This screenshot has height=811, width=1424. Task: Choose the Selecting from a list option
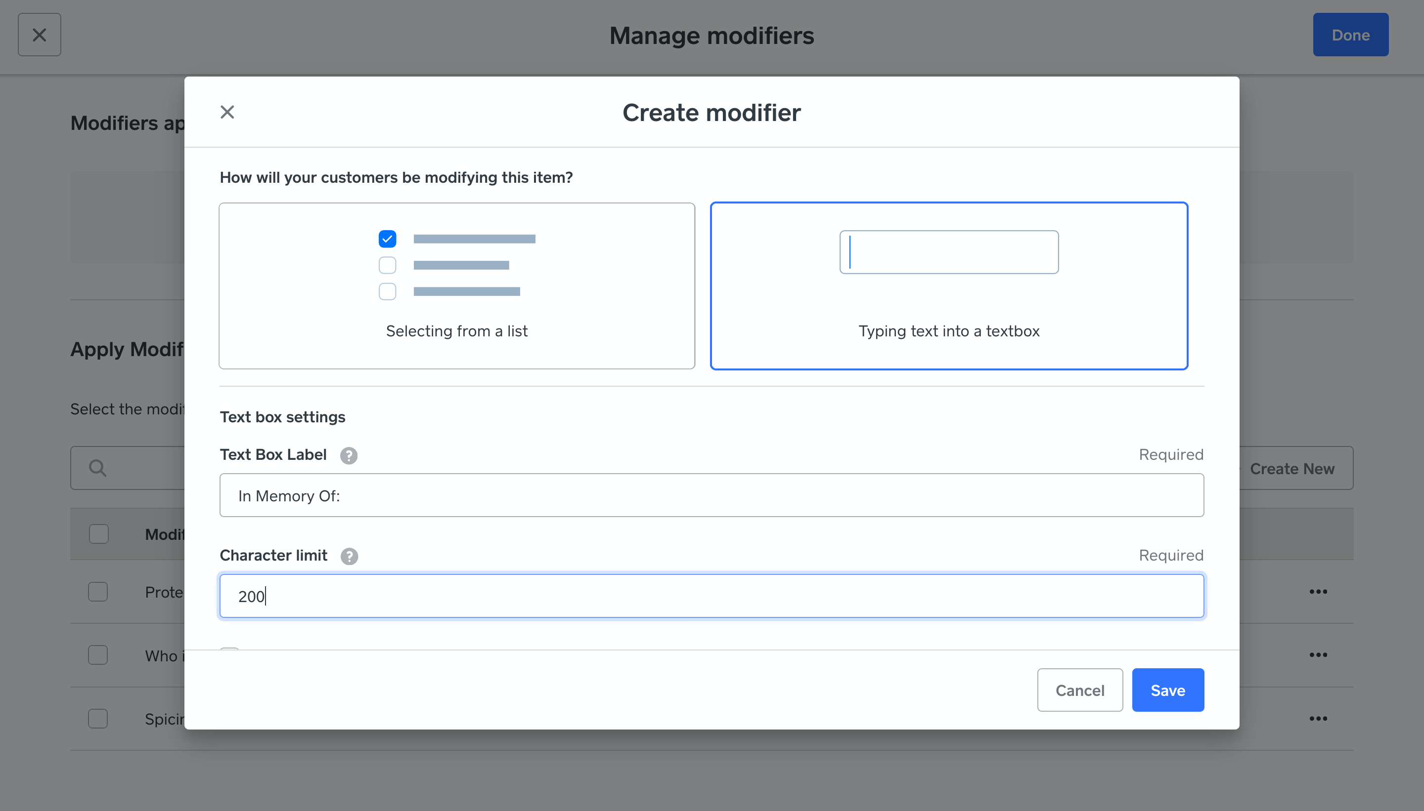[x=457, y=286]
